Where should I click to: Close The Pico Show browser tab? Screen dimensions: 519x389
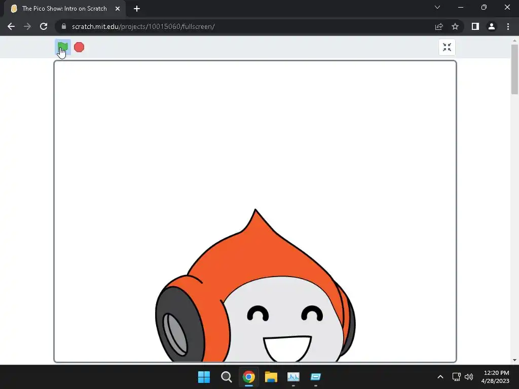118,9
